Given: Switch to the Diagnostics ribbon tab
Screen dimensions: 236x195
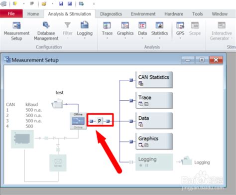Looking at the screenshot, I should point(111,14).
